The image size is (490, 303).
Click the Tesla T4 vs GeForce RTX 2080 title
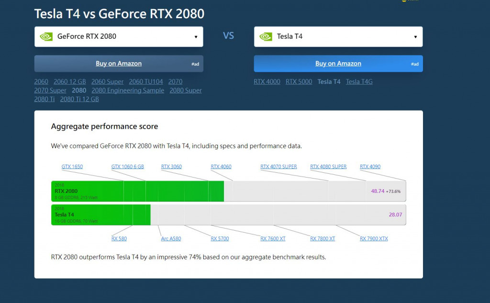tap(119, 14)
